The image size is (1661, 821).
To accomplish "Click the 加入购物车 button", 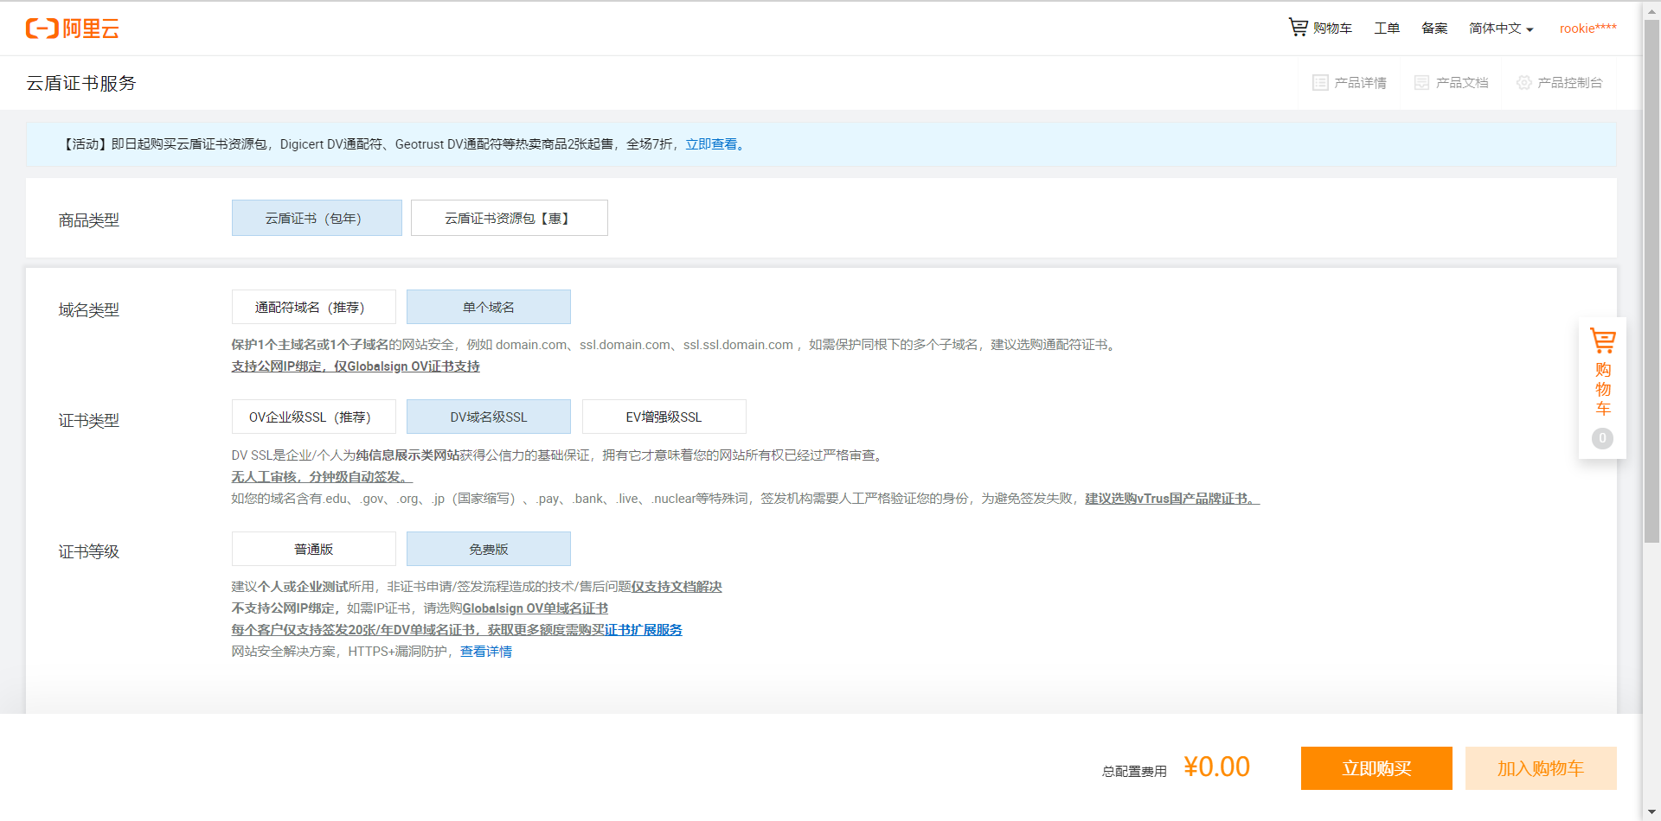I will click(1541, 768).
